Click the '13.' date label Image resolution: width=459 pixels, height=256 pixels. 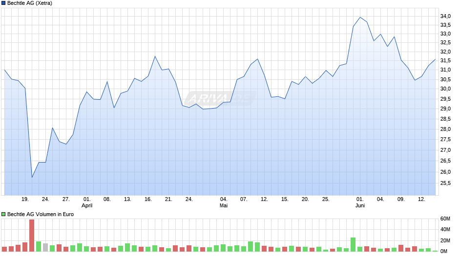pyautogui.click(x=127, y=200)
